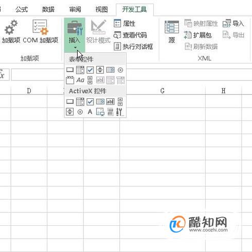Image resolution: width=252 pixels, height=252 pixels.
Task: Open ActiveX More Controls tools icon
Action: [120, 112]
